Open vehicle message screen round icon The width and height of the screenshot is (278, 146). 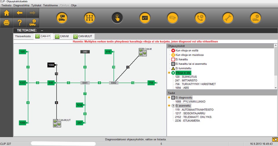[x=62, y=18]
